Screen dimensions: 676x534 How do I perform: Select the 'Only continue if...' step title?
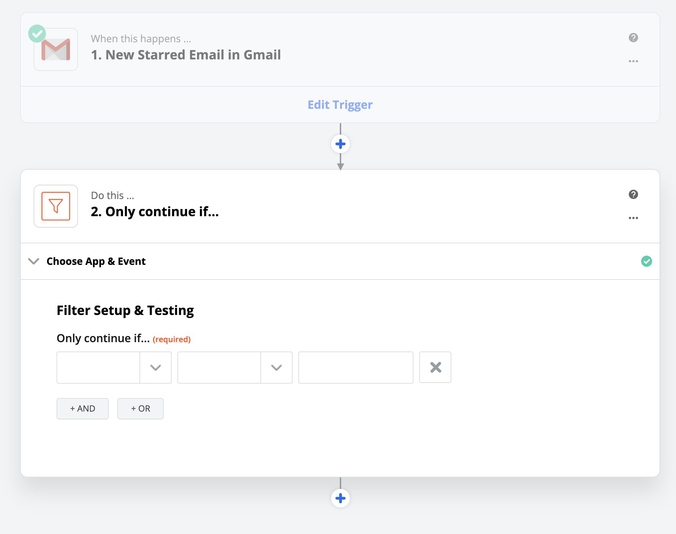point(155,212)
